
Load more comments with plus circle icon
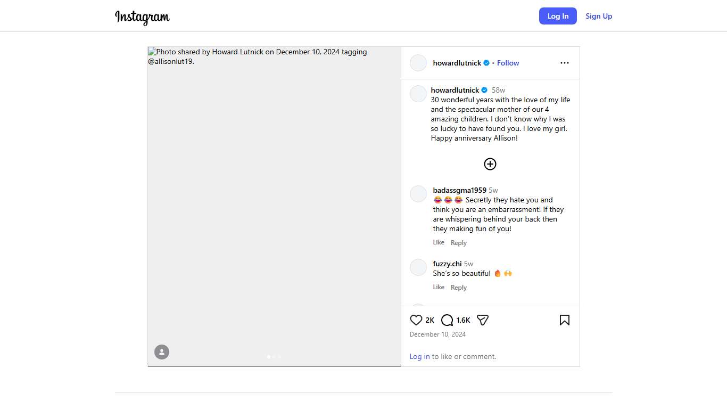pos(490,164)
